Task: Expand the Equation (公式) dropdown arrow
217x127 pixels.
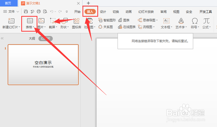Action: [210, 27]
